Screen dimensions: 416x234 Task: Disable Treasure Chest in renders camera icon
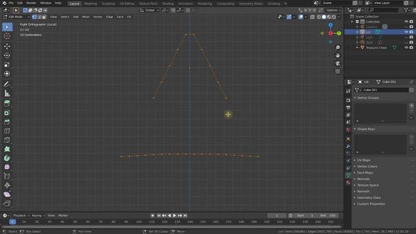[411, 47]
